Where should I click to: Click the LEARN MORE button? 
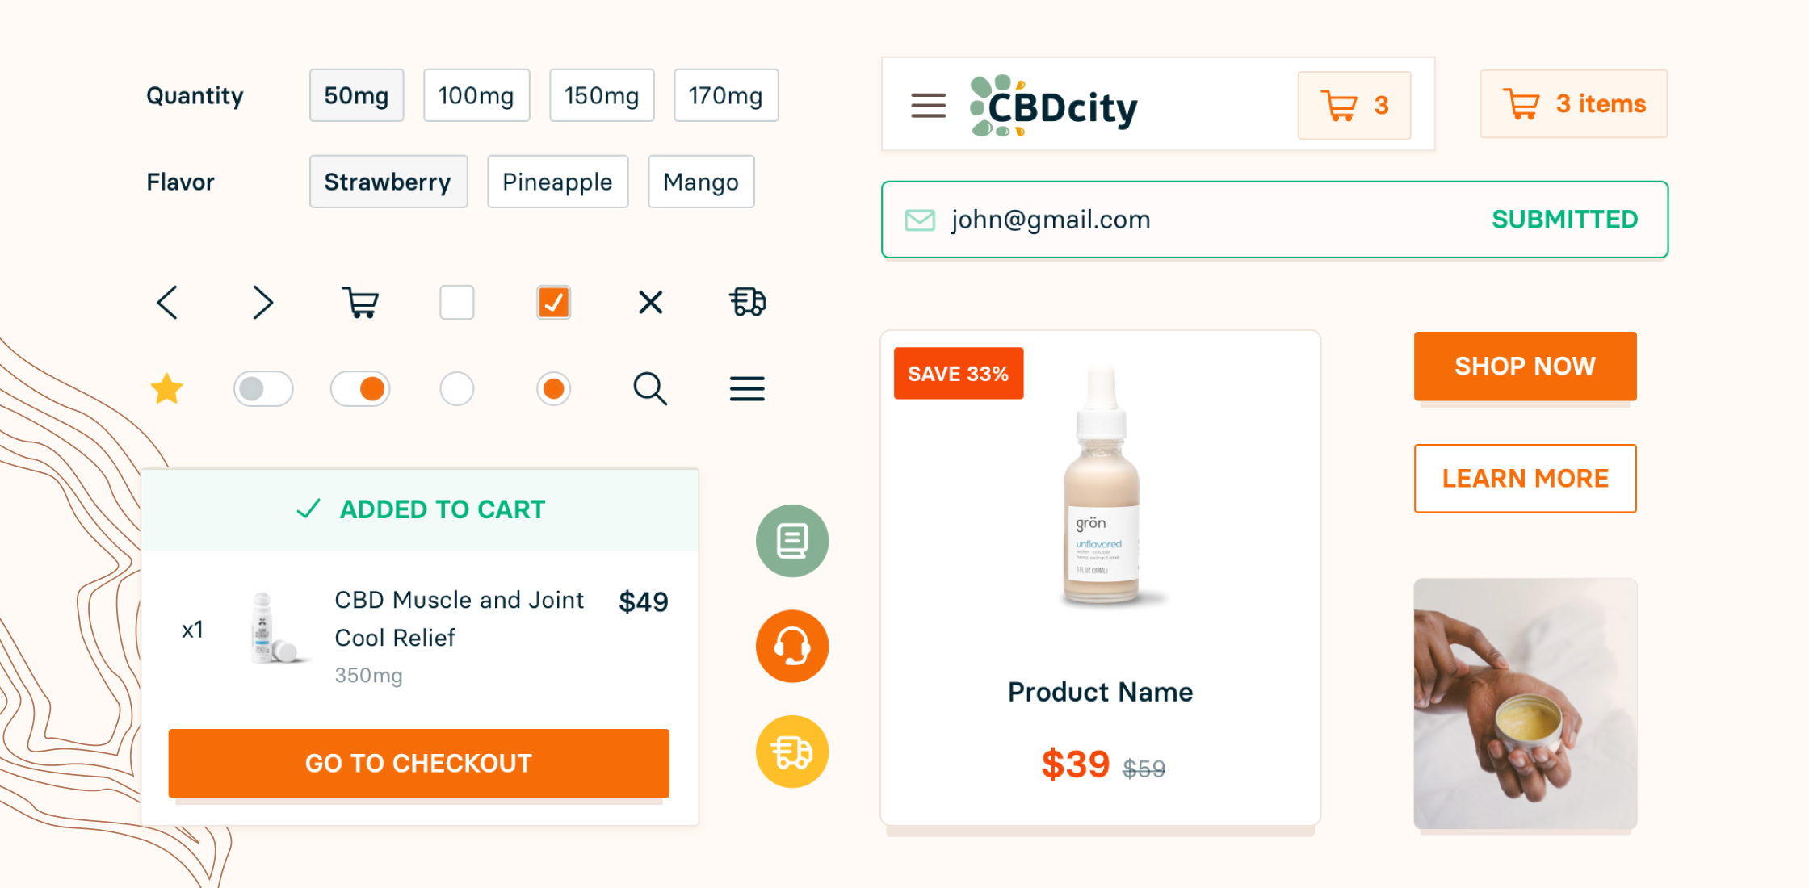[1525, 478]
